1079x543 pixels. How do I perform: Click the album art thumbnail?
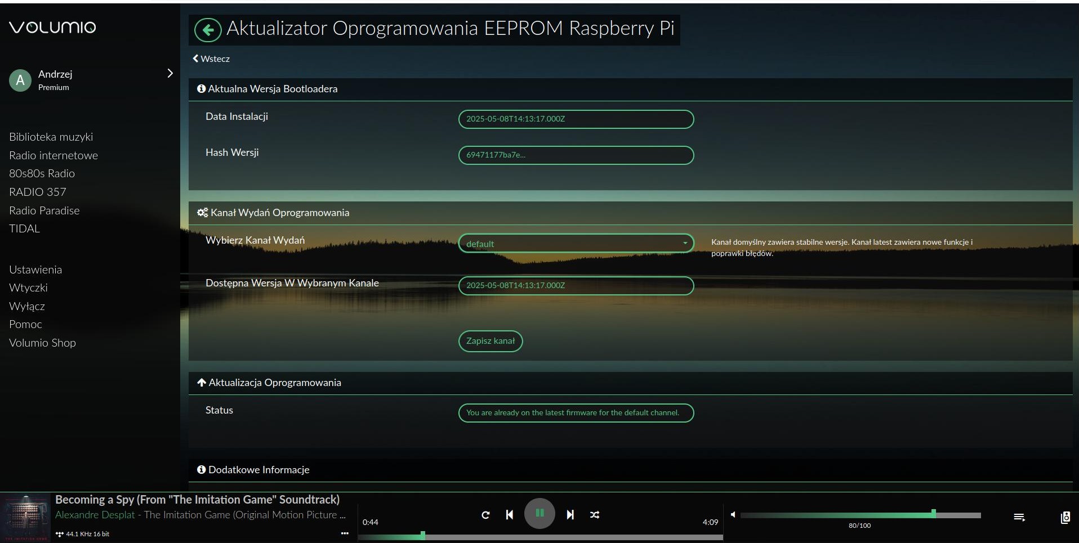pyautogui.click(x=26, y=518)
